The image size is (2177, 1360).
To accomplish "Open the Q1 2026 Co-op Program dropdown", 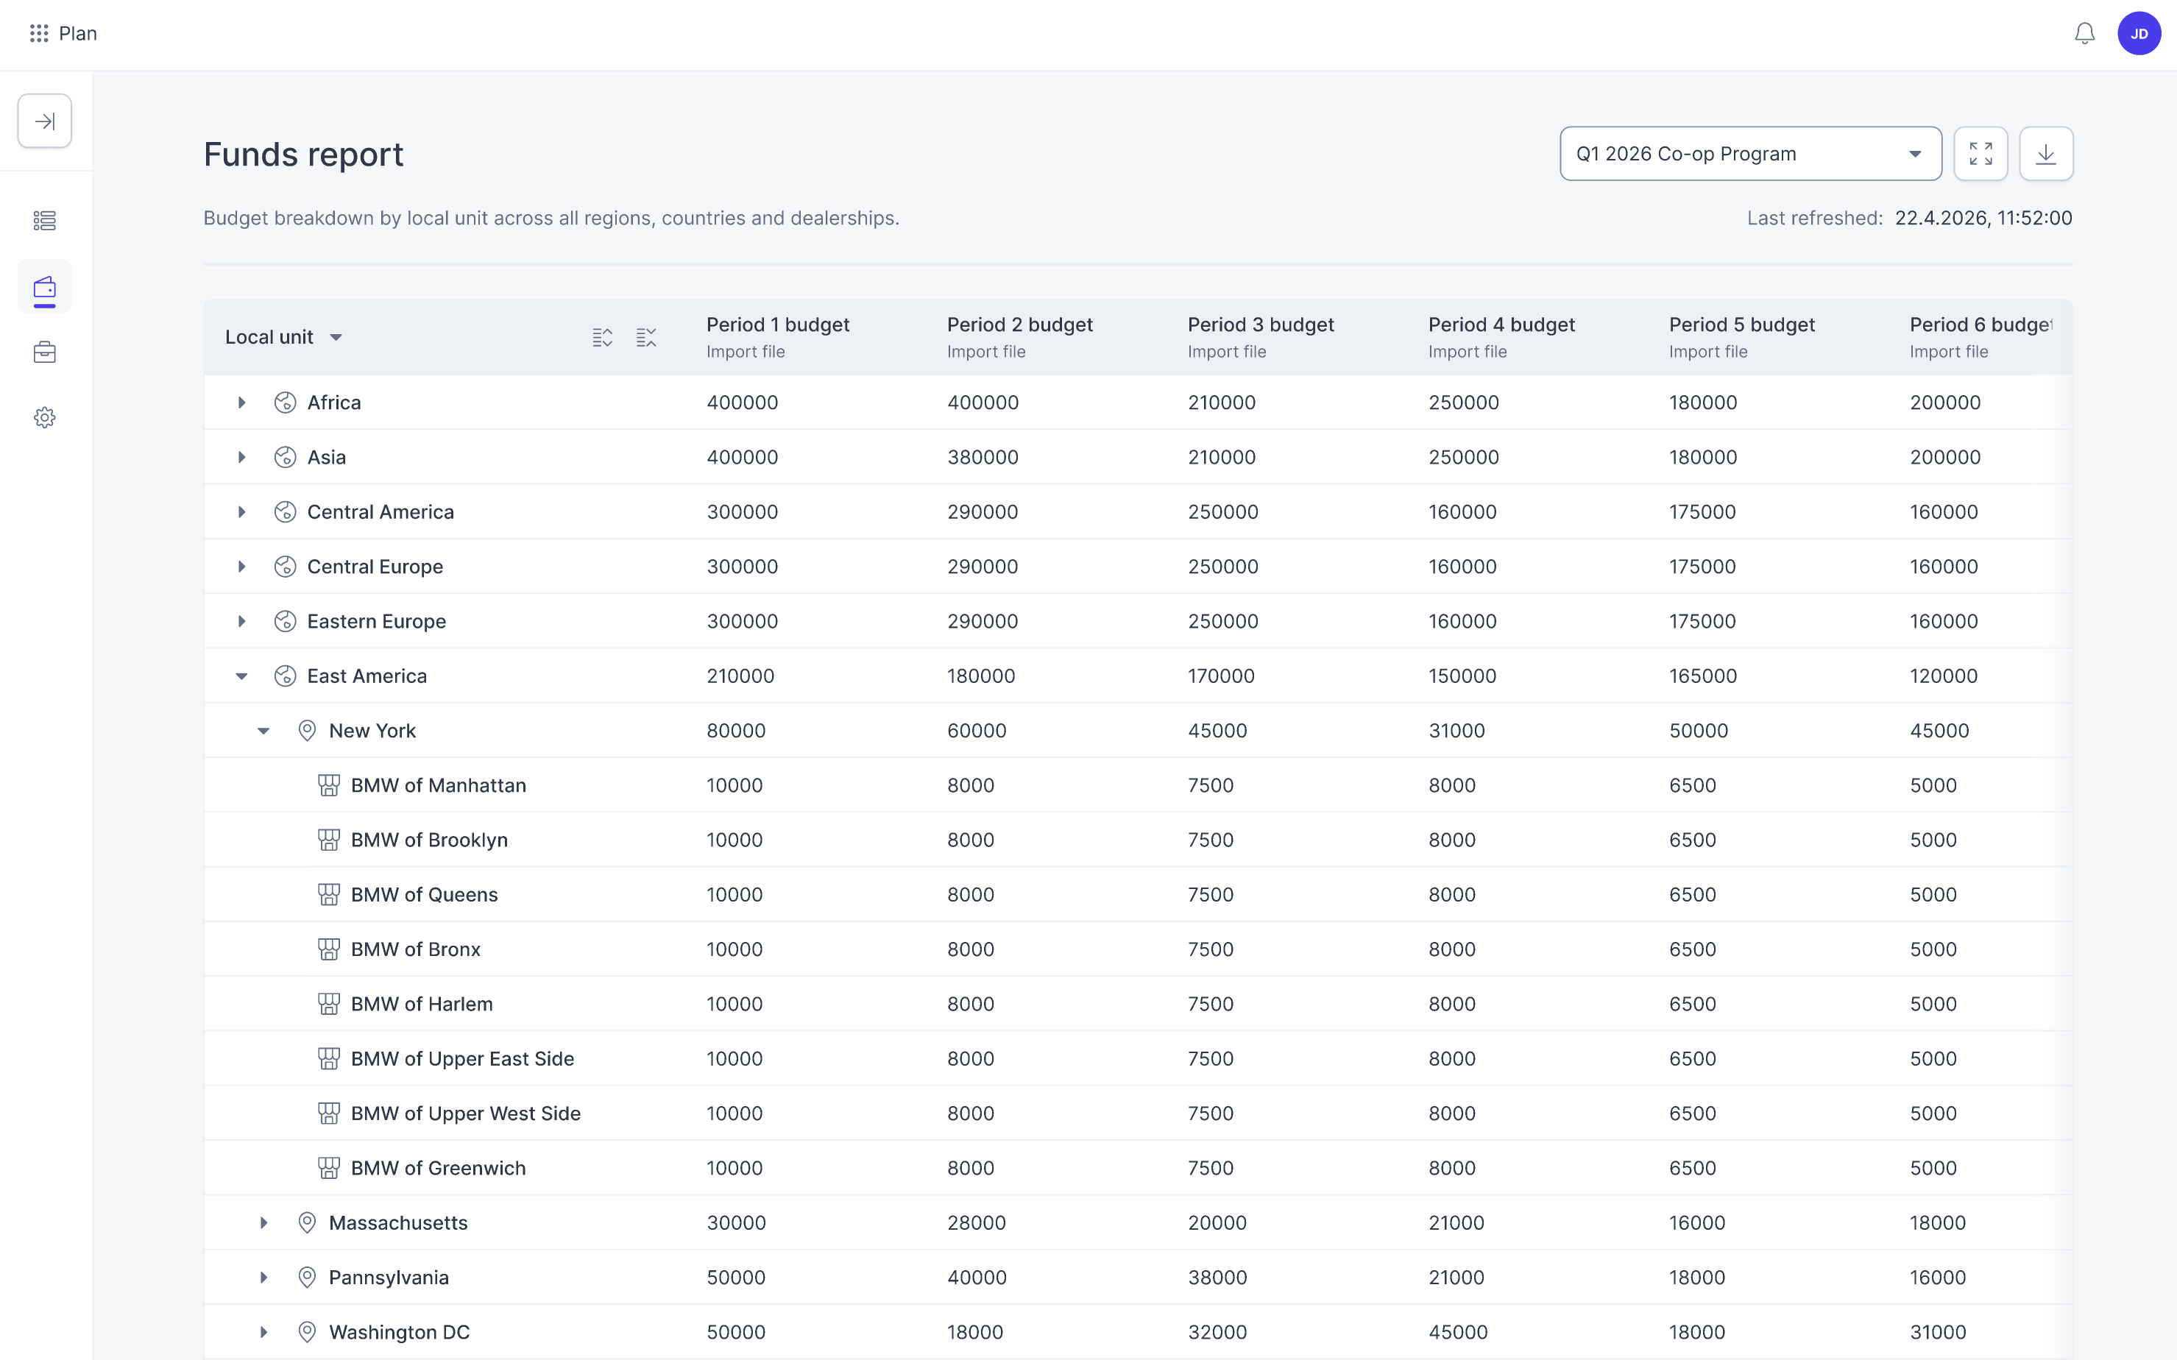I will 1749,154.
